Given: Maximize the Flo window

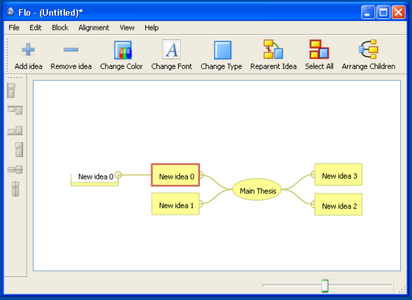Looking at the screenshot, I should 383,13.
